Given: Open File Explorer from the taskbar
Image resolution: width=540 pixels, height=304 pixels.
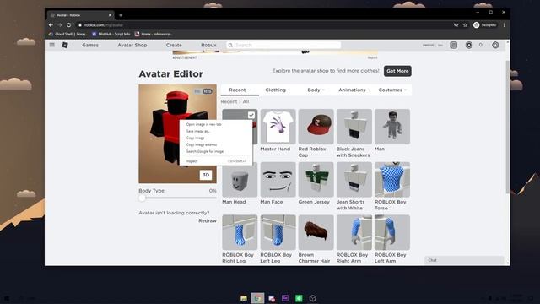Looking at the screenshot, I should point(244,298).
